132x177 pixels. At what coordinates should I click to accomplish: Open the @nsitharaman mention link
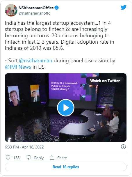[x=36, y=61]
